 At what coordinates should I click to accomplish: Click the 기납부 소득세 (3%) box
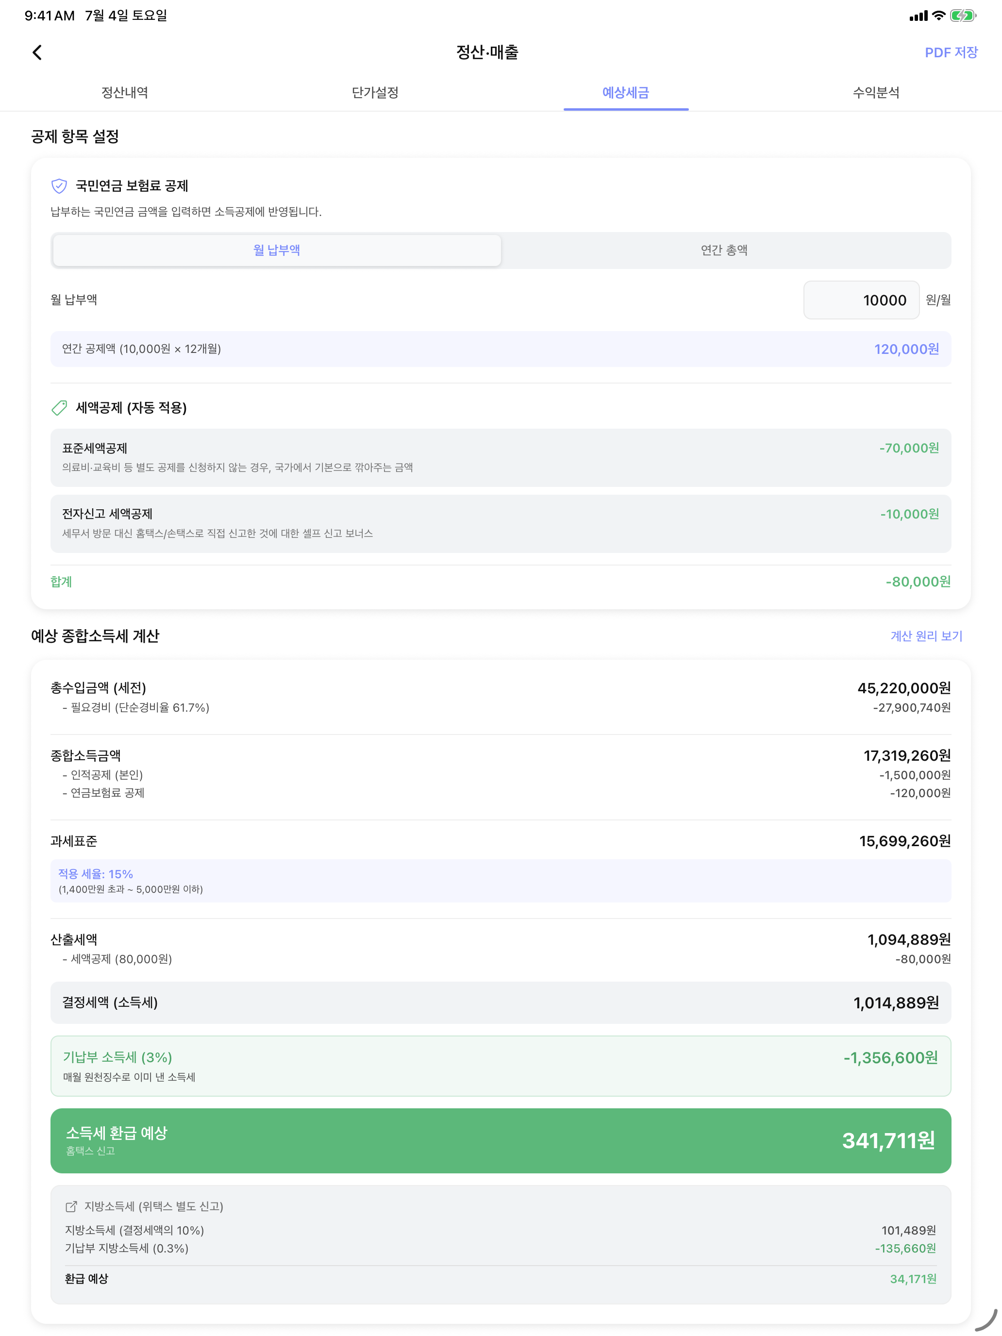point(501,1066)
